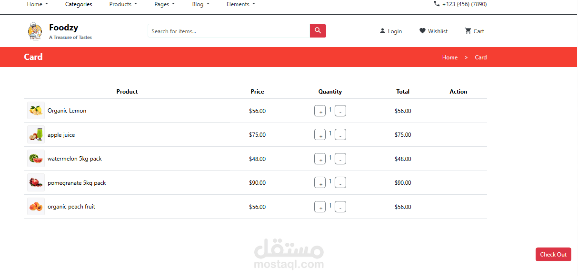Click the phone number +123 (456) (7890)
Image resolution: width=578 pixels, height=276 pixels.
click(x=464, y=4)
